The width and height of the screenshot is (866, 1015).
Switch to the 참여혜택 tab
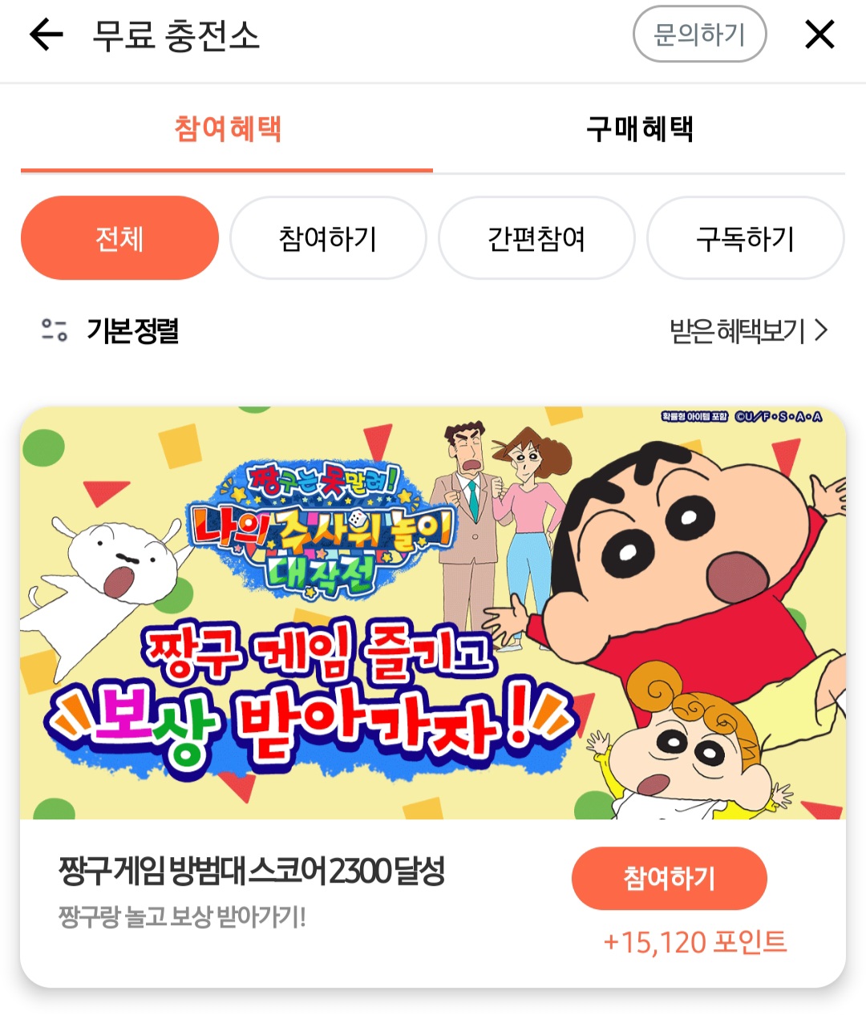coord(227,128)
